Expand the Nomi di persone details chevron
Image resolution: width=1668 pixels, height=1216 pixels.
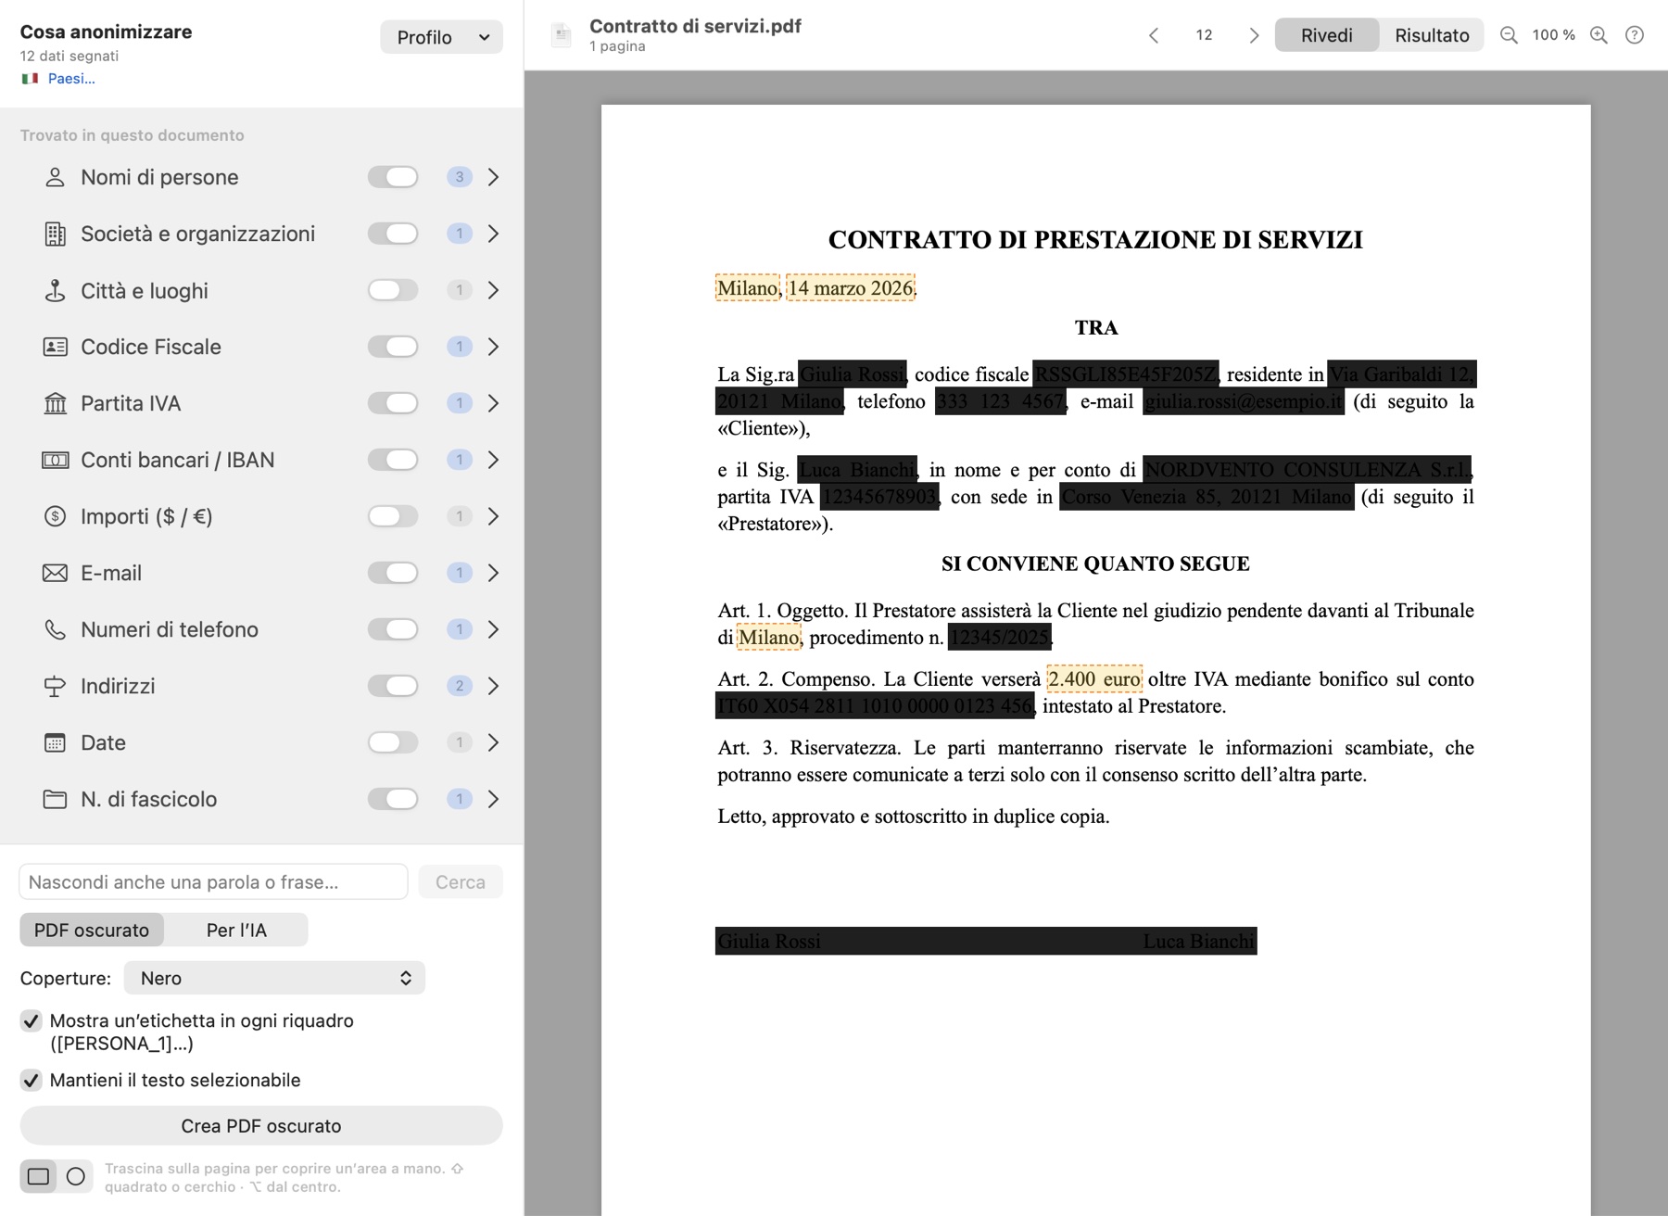(x=493, y=177)
